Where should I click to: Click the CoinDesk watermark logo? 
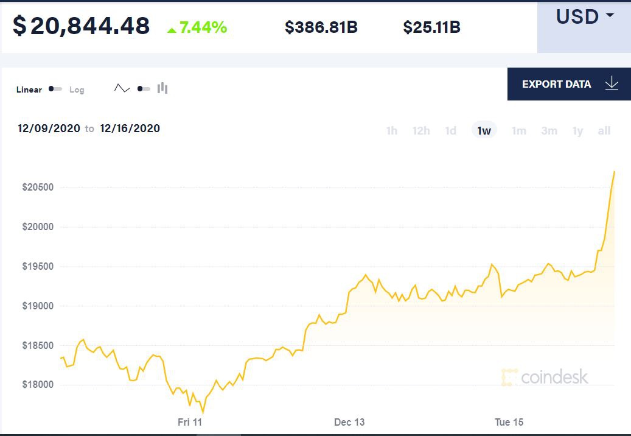(545, 377)
